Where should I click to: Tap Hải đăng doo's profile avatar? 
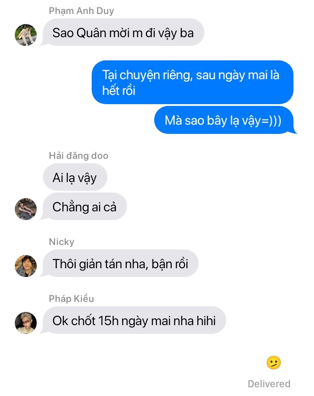(26, 209)
